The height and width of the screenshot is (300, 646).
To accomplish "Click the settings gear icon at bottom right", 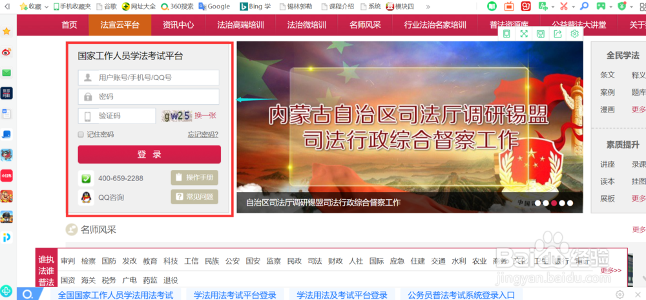I will coord(620,294).
